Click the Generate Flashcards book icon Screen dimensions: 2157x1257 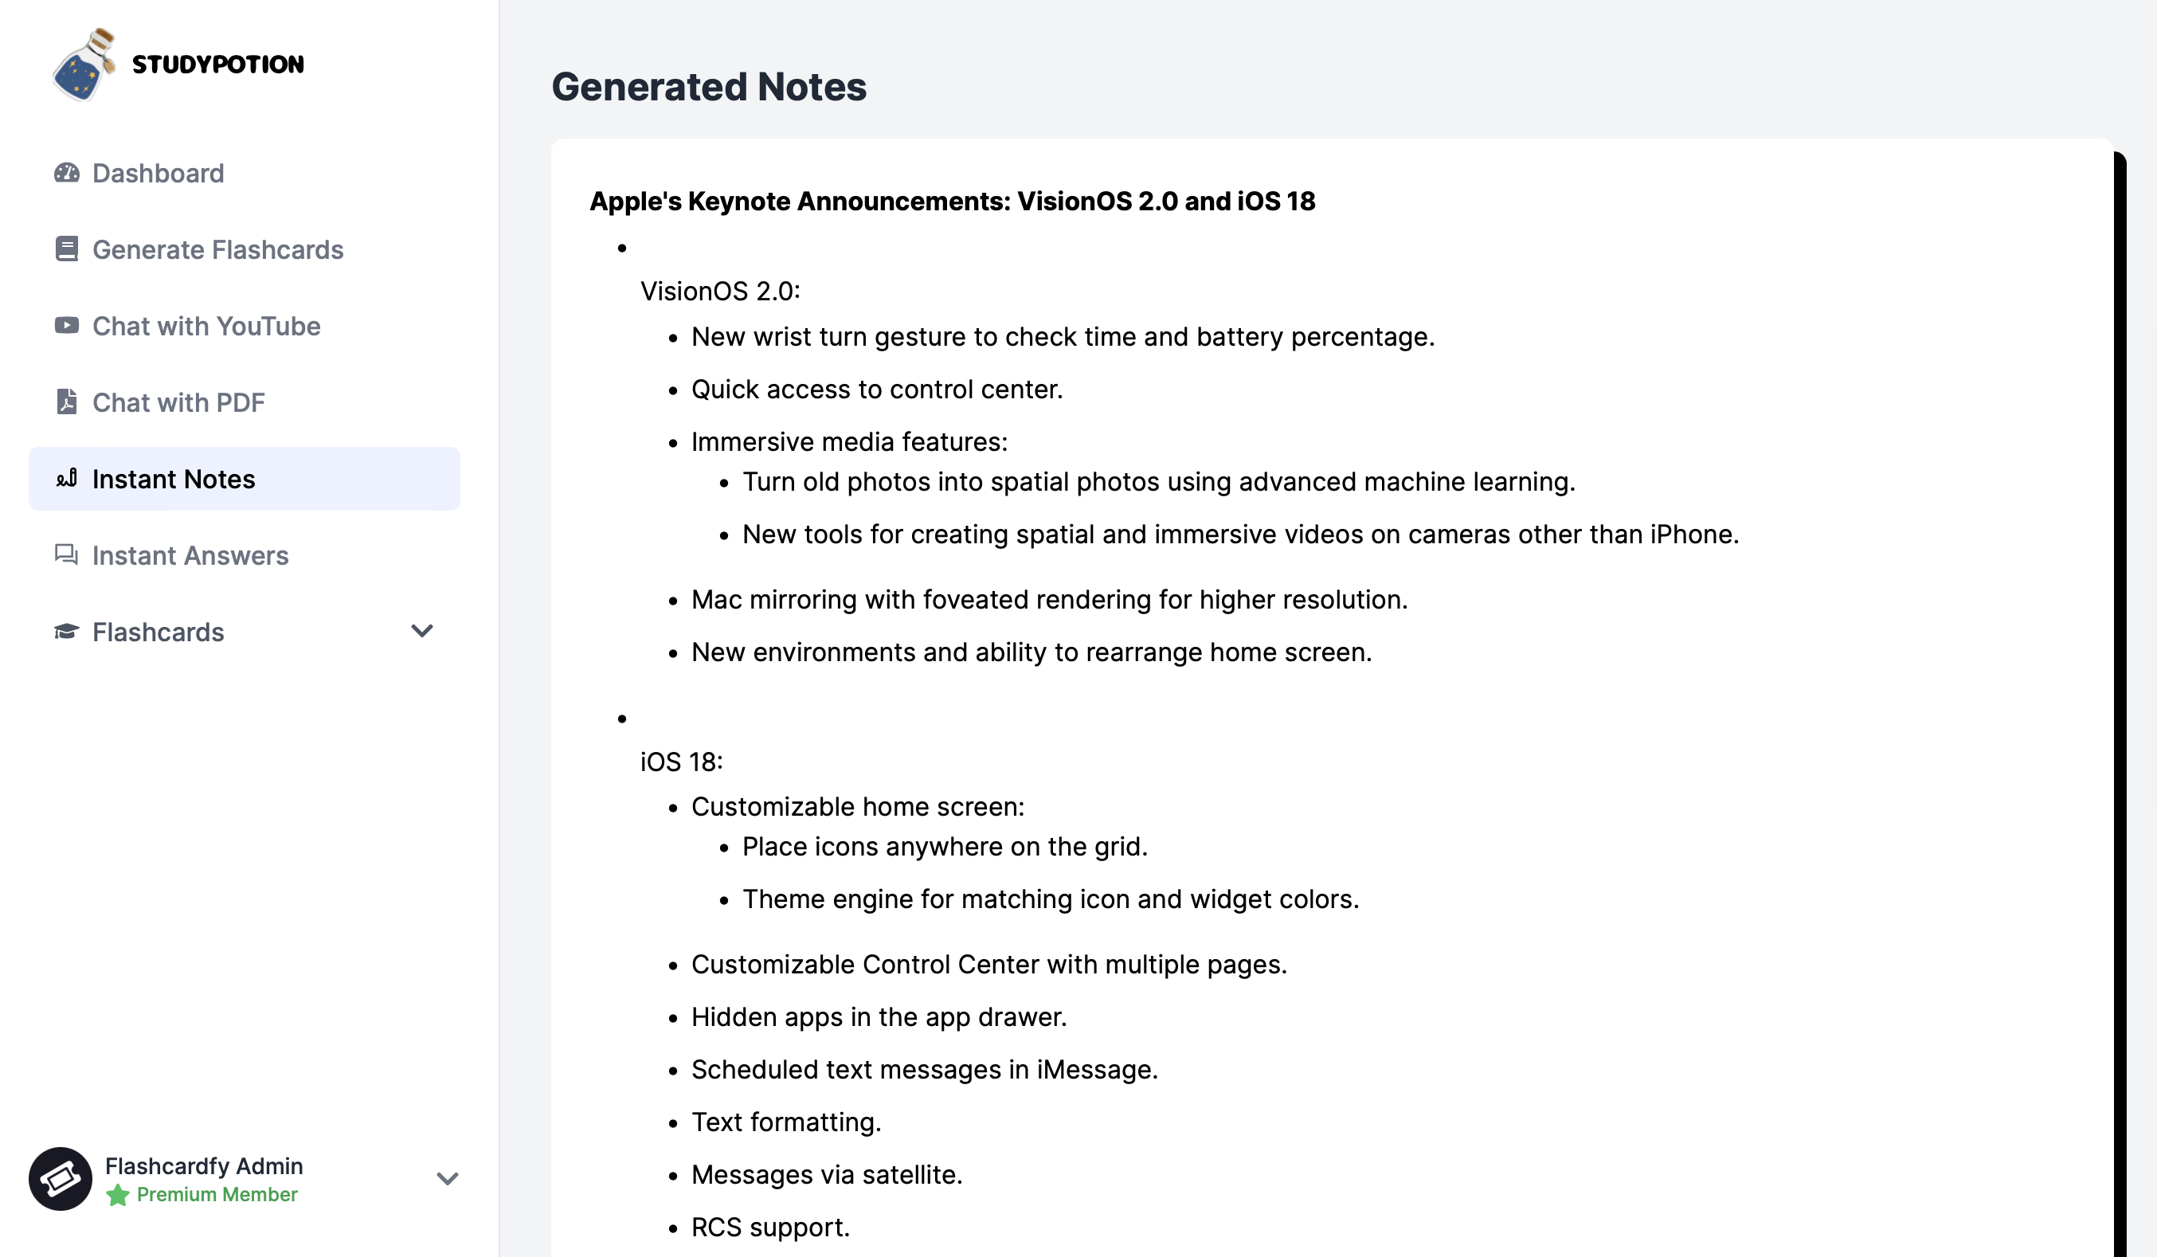67,249
